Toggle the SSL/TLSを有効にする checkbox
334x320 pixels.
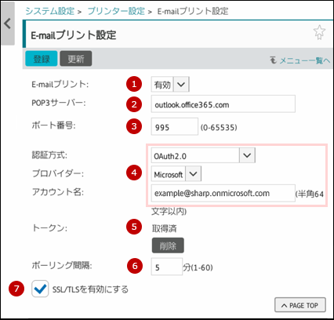[x=40, y=289]
